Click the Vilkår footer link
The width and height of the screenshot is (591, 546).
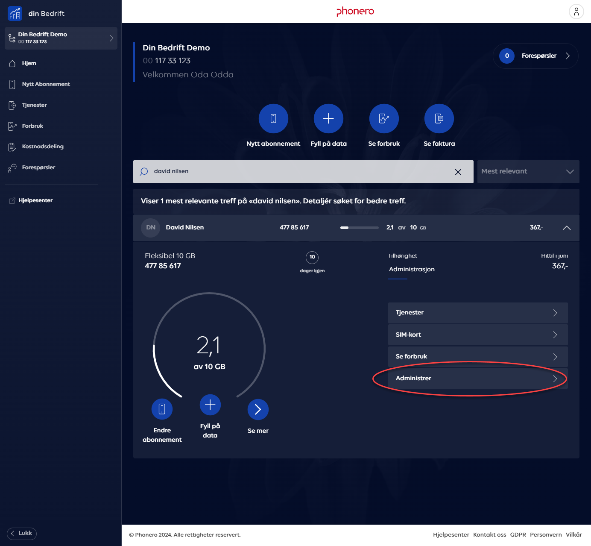tap(574, 535)
